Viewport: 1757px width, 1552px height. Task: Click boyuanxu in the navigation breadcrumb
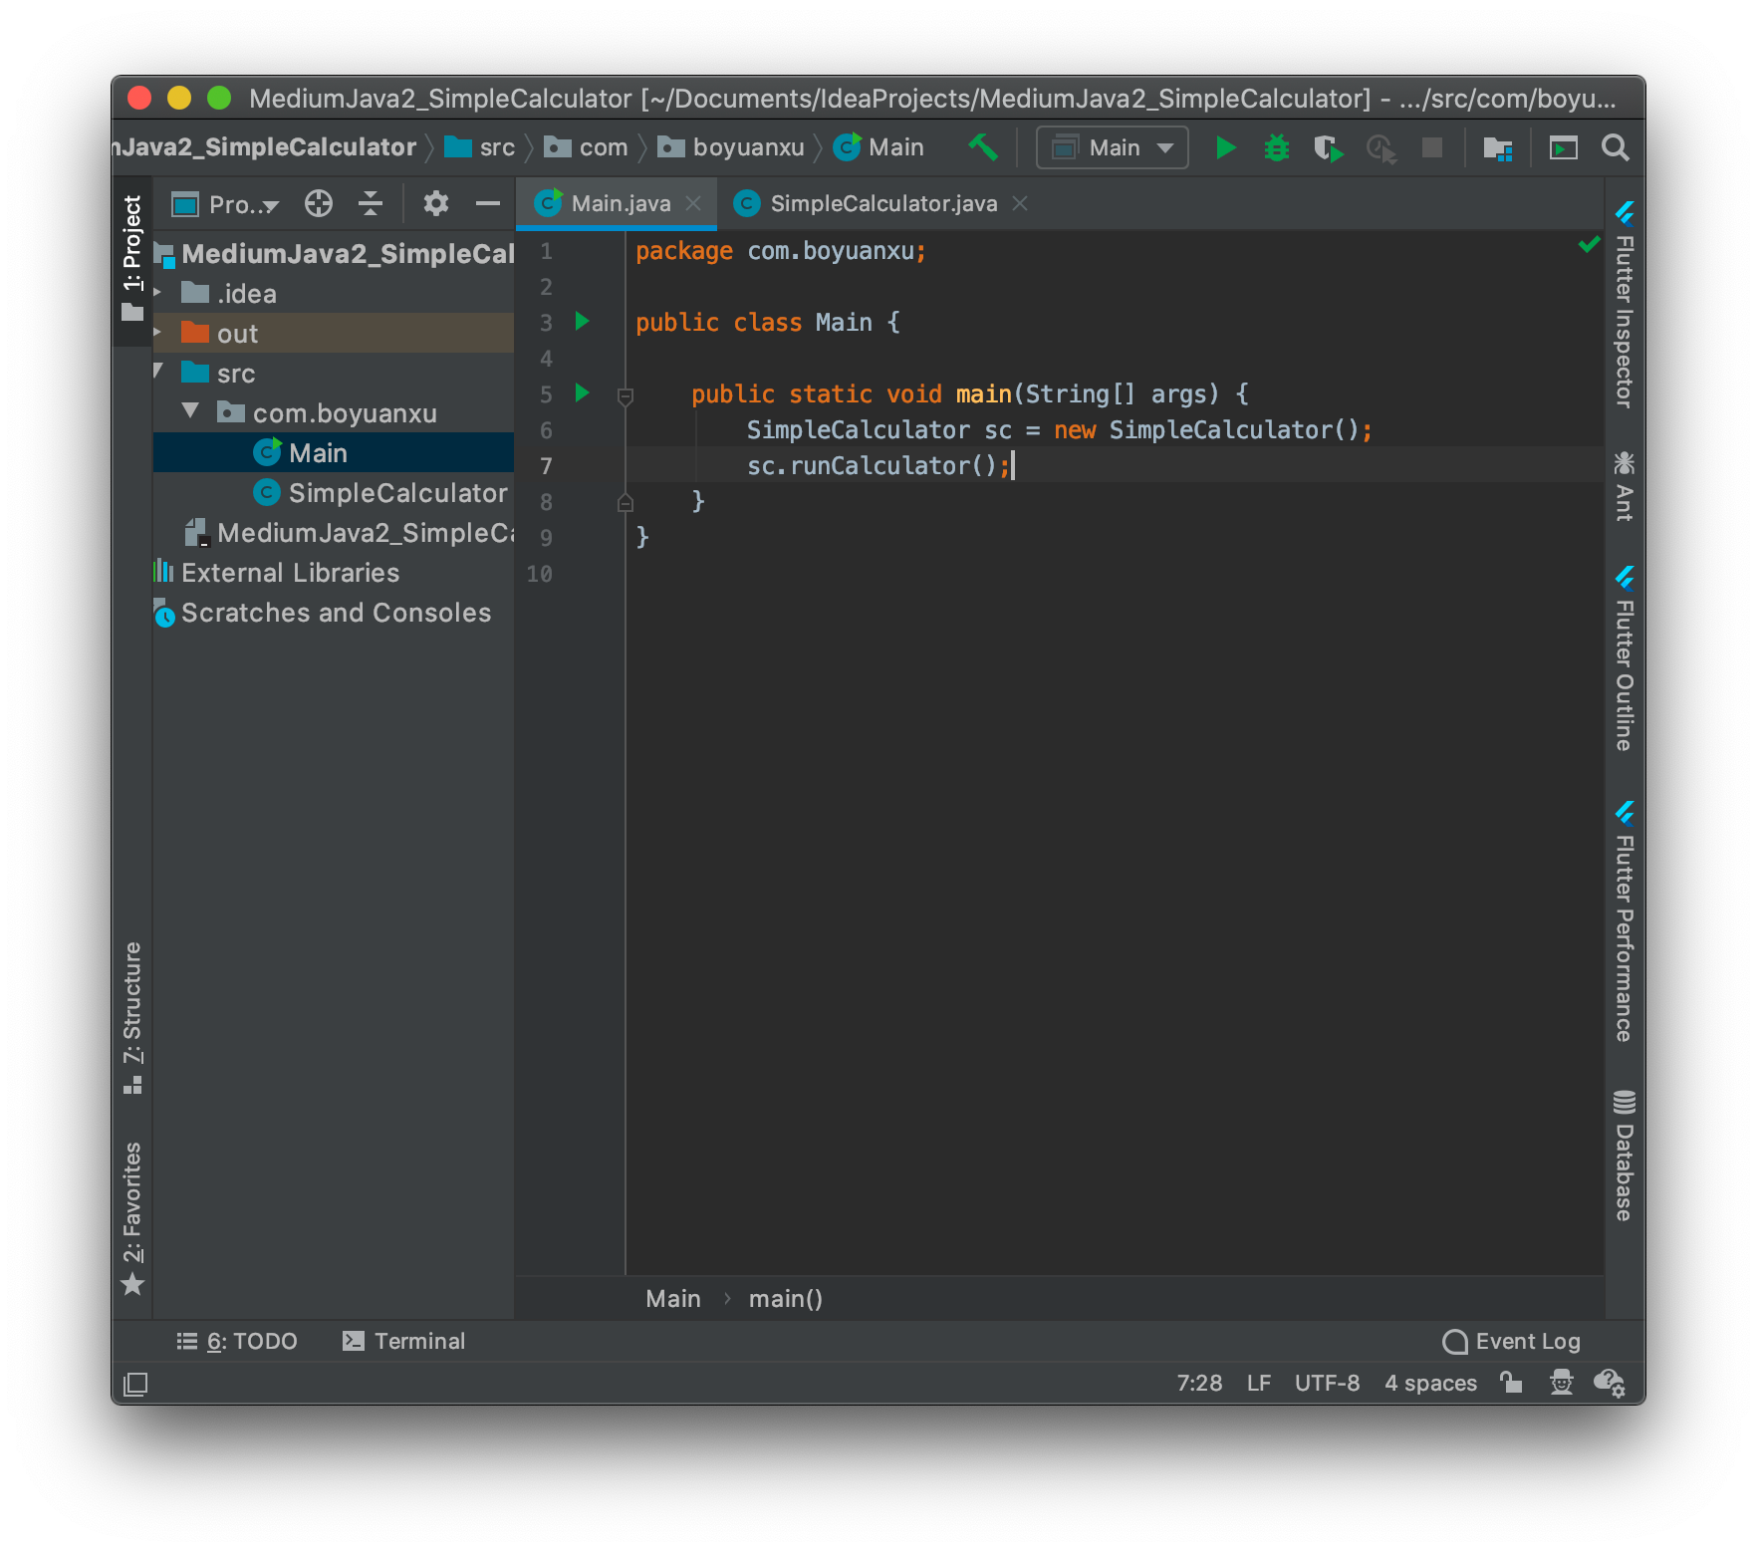(x=748, y=146)
